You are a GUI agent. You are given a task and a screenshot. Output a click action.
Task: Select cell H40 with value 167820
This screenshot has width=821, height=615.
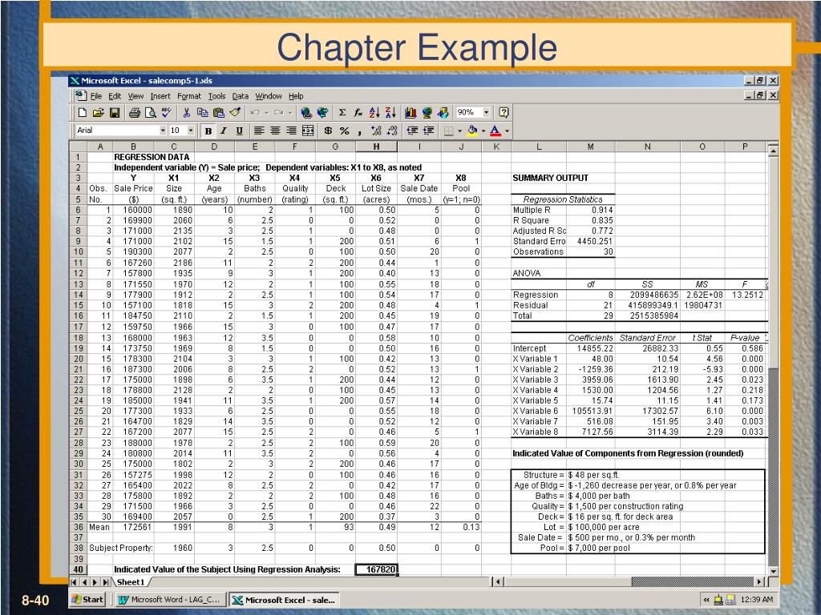[377, 569]
